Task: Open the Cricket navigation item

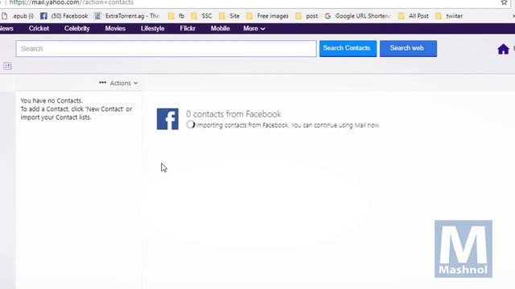Action: [x=39, y=29]
